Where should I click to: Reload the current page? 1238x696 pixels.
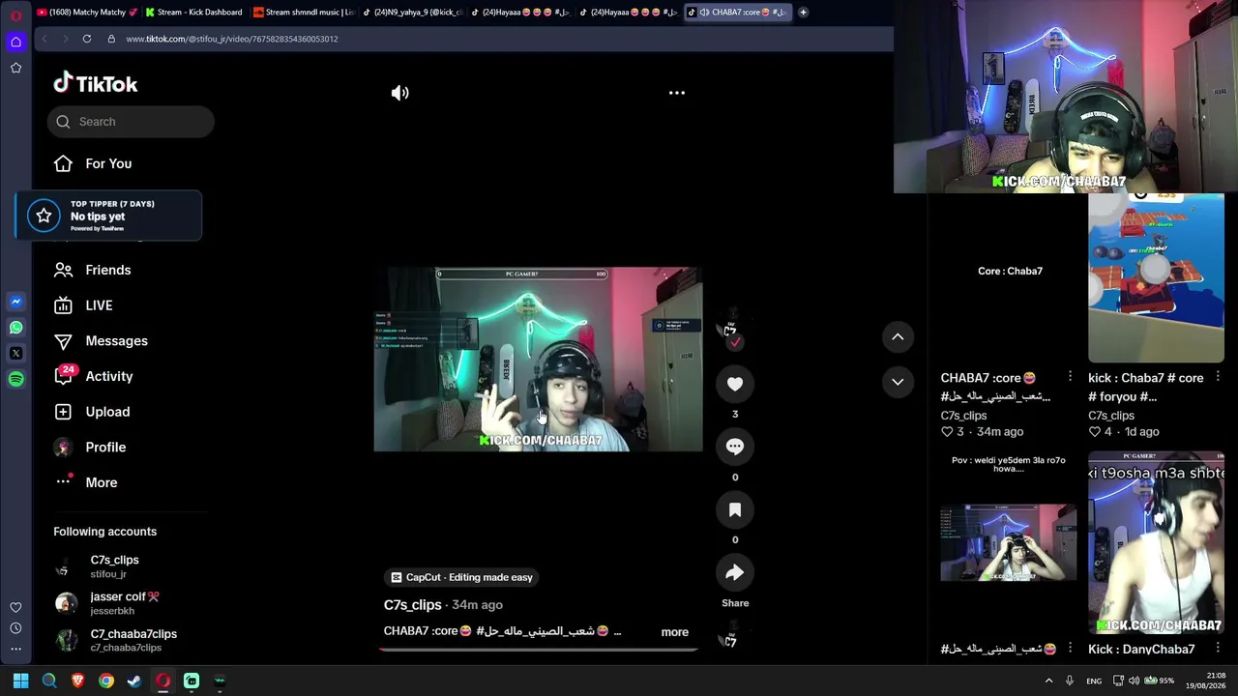87,39
